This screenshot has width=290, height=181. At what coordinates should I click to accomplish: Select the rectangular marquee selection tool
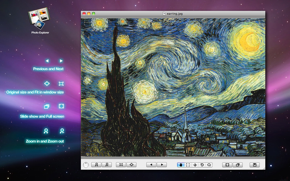pos(188,165)
